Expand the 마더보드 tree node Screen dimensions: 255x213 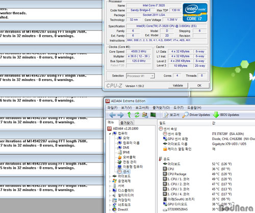(x=110, y=176)
